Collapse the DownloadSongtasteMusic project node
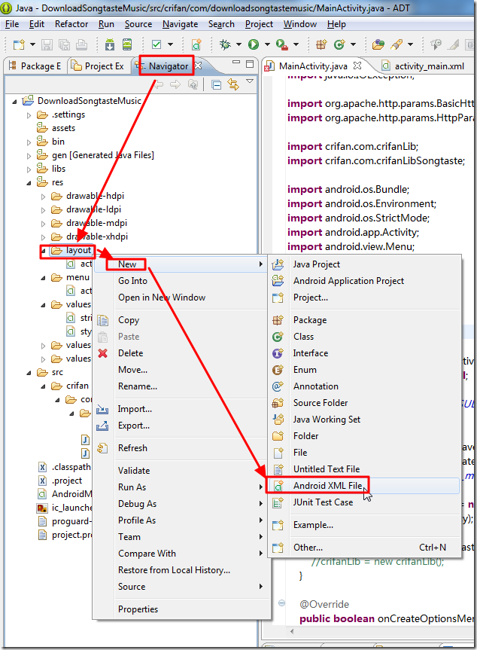This screenshot has height=650, width=477. (15, 101)
